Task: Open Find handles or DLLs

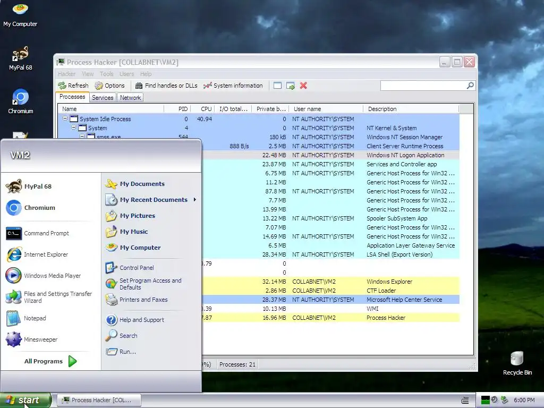Action: tap(166, 86)
